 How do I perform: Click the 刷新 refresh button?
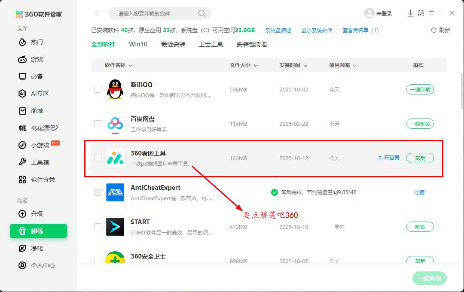click(441, 30)
